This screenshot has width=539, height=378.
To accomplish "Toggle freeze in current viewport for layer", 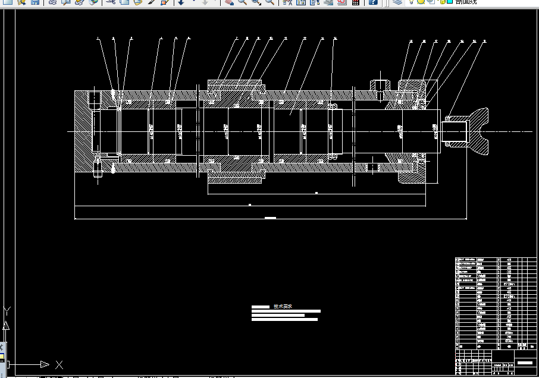I will pyautogui.click(x=431, y=1).
